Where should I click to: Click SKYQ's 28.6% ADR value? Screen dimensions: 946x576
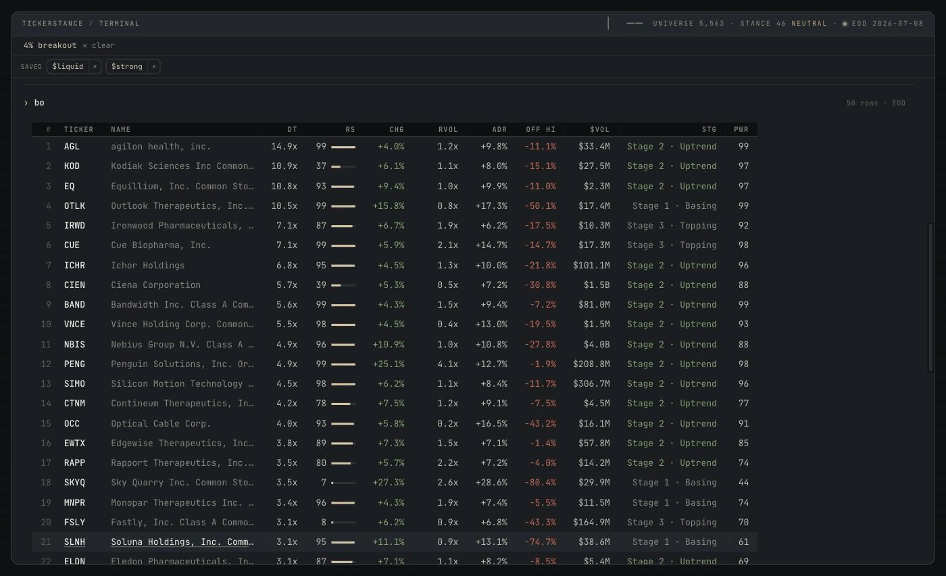pyautogui.click(x=491, y=483)
